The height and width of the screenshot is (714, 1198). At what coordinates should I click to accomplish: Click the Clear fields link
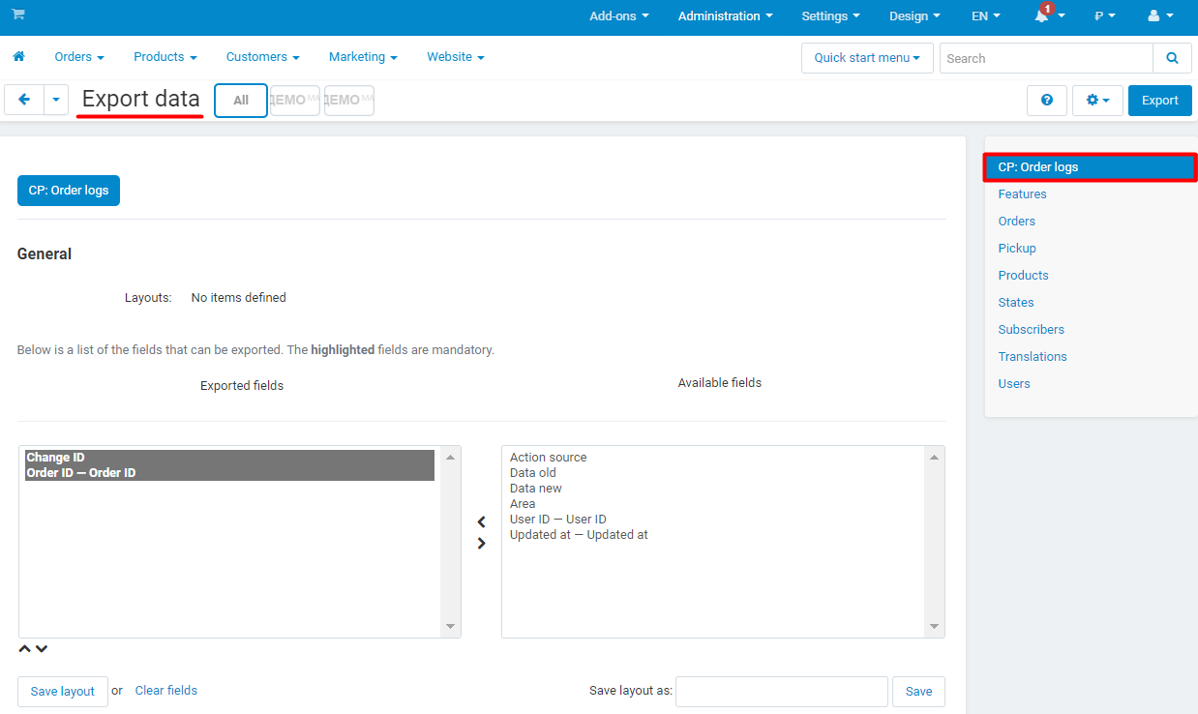coord(166,691)
